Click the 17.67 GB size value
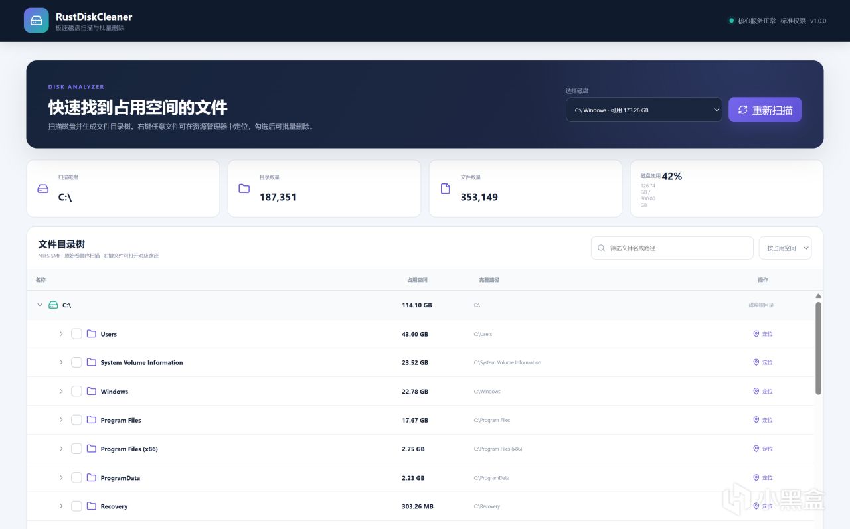Image resolution: width=850 pixels, height=529 pixels. [x=415, y=420]
